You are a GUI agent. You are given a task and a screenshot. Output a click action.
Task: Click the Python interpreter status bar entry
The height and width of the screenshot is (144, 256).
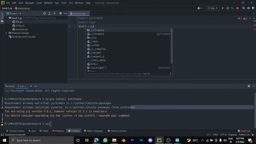[244, 135]
